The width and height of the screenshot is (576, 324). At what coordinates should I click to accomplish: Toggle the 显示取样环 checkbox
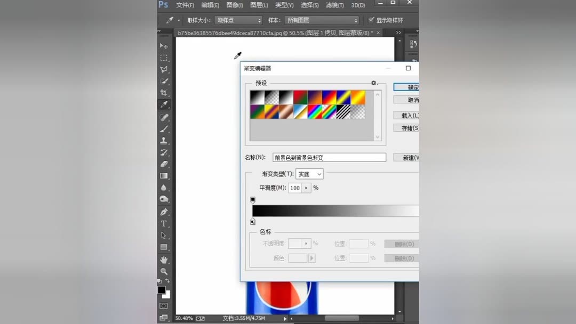coord(372,20)
